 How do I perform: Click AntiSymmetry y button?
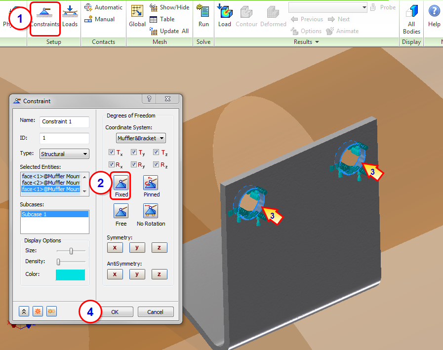coord(137,274)
